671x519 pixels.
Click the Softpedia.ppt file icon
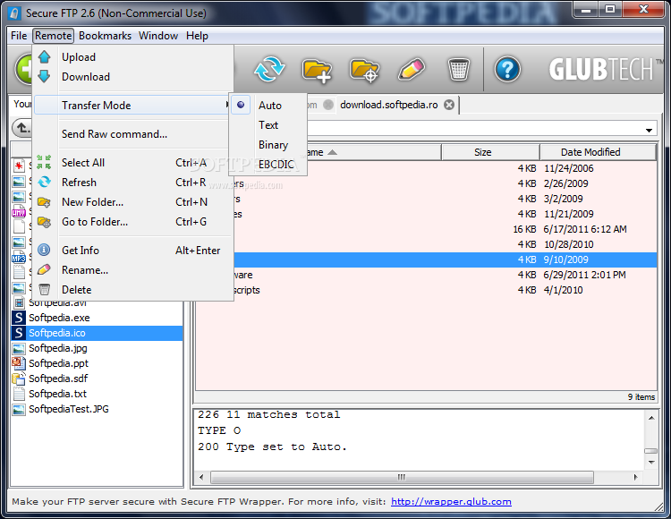[x=19, y=363]
